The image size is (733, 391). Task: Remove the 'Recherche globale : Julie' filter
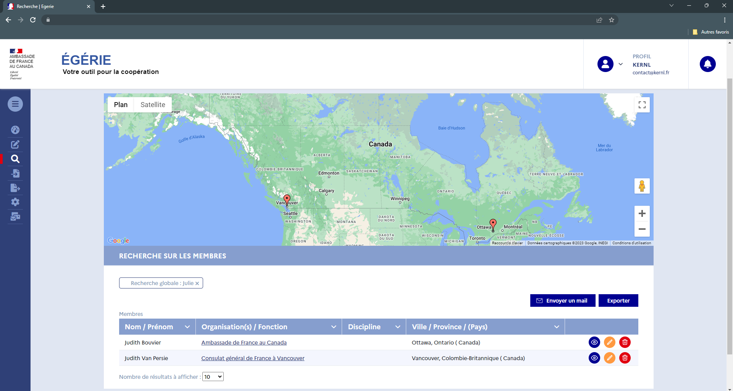click(x=197, y=284)
